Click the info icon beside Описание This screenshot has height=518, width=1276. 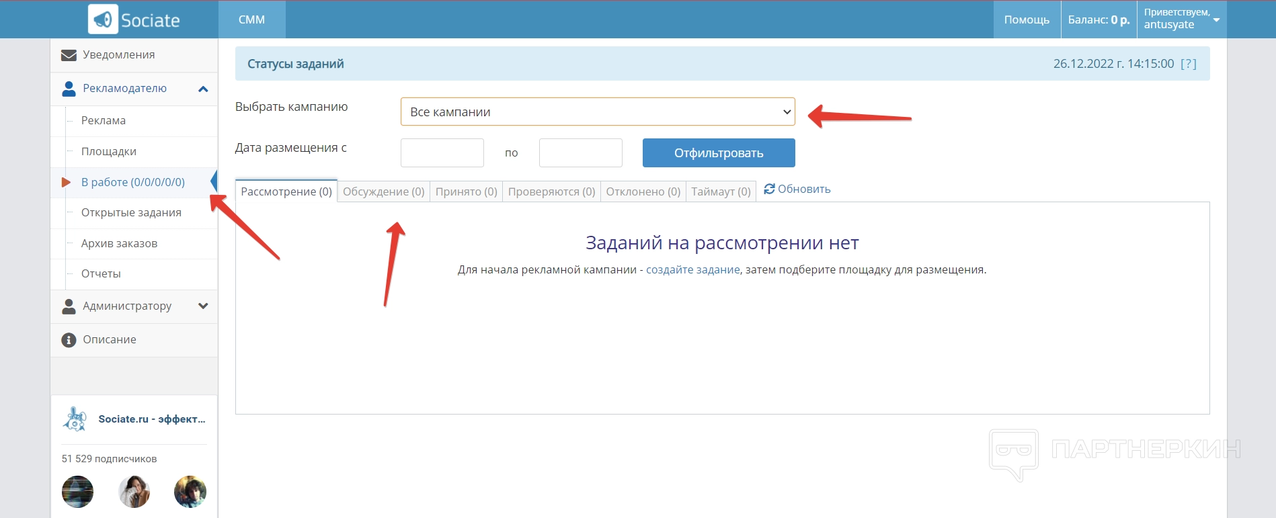point(69,340)
